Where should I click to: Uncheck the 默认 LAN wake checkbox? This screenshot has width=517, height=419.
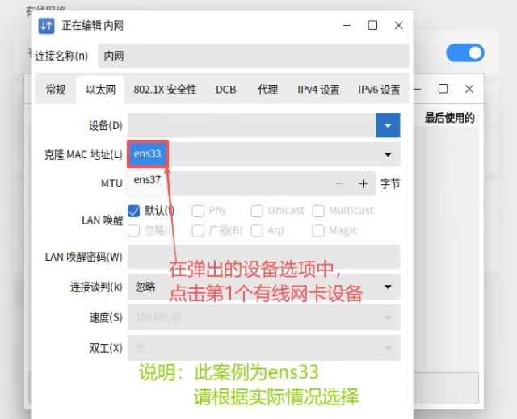134,211
